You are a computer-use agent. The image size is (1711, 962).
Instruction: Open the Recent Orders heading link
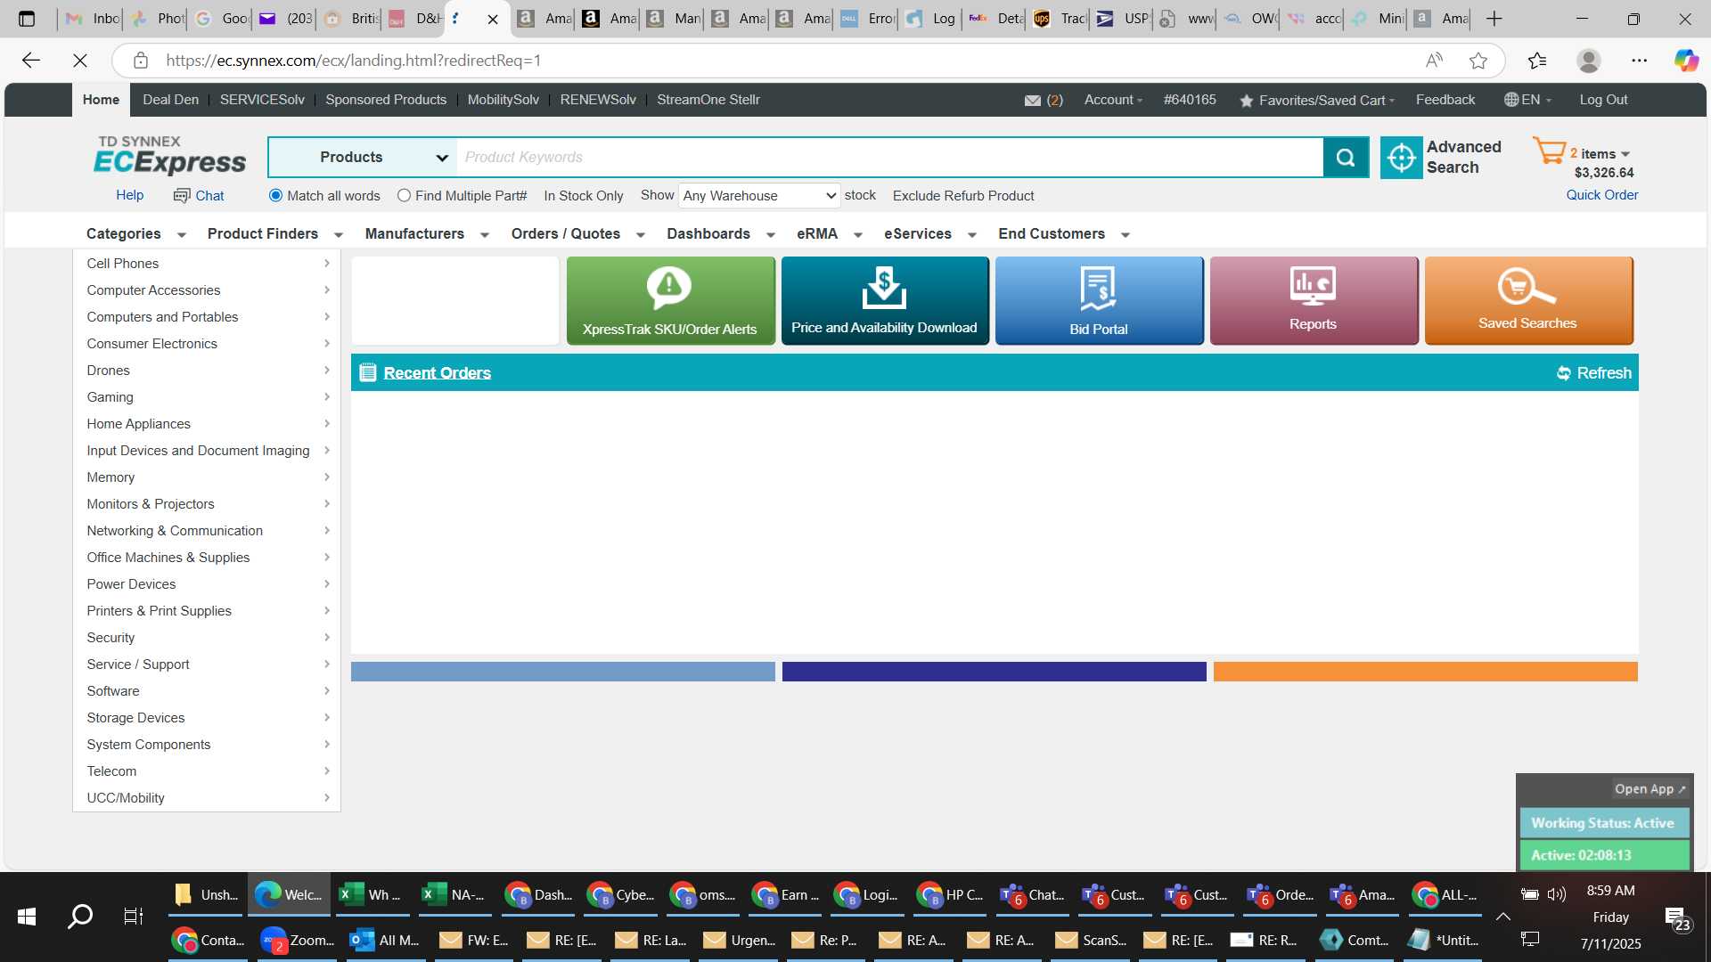[x=437, y=373]
